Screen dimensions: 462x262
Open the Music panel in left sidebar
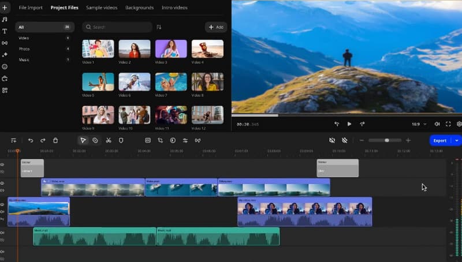point(5,20)
